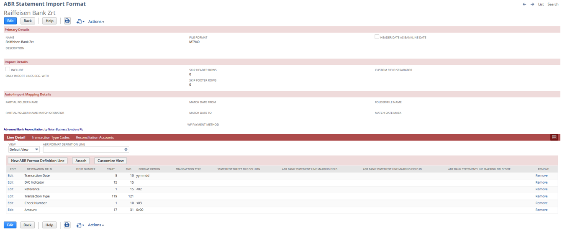Click the Customize View button
This screenshot has width=575, height=233.
(x=110, y=161)
